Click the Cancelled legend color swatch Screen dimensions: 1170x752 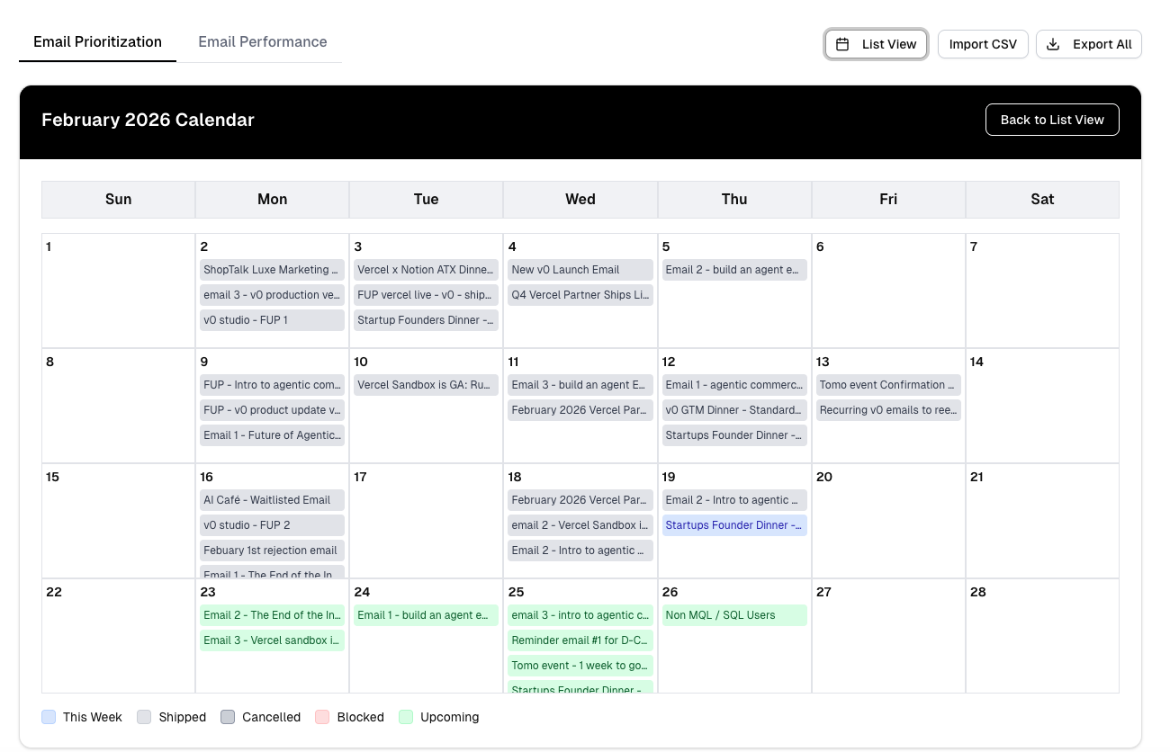pos(228,717)
